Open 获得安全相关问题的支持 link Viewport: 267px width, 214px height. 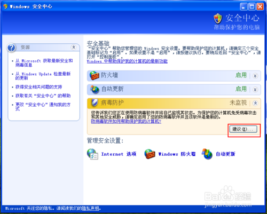pyautogui.click(x=38, y=87)
